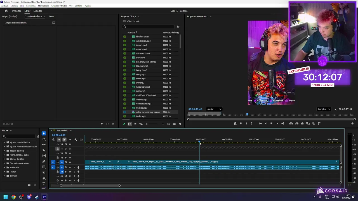Select the Track Select Forward tool
Image resolution: width=358 pixels, height=201 pixels.
point(44,139)
